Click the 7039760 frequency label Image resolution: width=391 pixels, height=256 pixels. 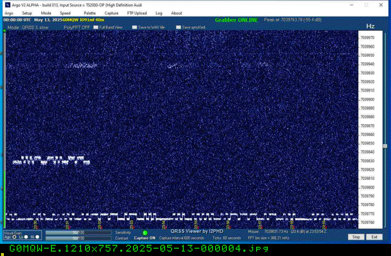(x=368, y=223)
